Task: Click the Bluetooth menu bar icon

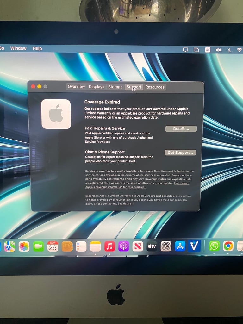Action: point(229,50)
